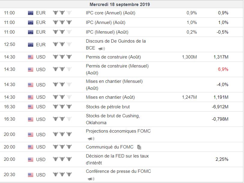
Task: Select Discours de De Guindos de la BCE
Action: [x=116, y=41]
